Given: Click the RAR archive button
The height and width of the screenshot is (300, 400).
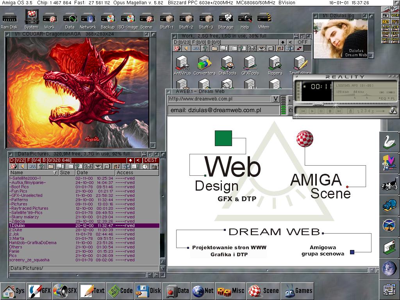Looking at the screenshot, I should pos(395,40).
